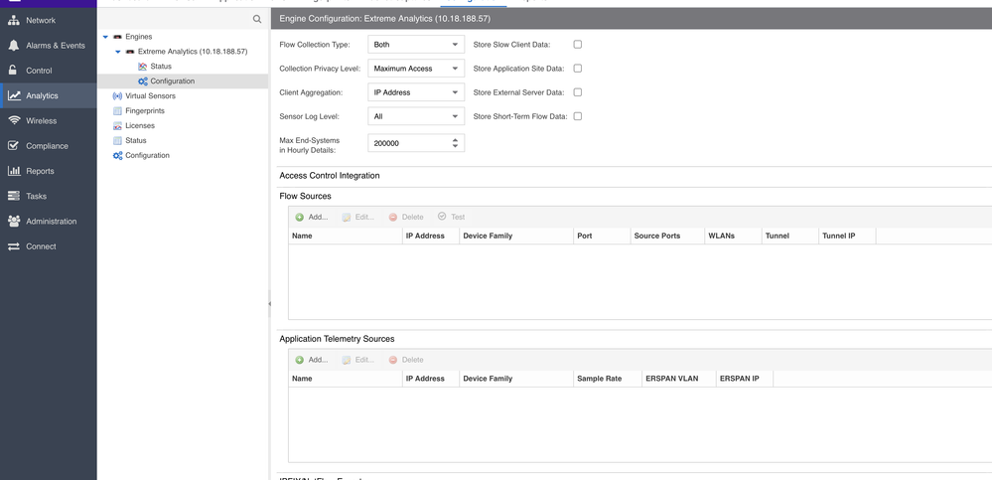This screenshot has height=480, width=992.
Task: Go to Reports in the sidebar menu
Action: [x=40, y=171]
